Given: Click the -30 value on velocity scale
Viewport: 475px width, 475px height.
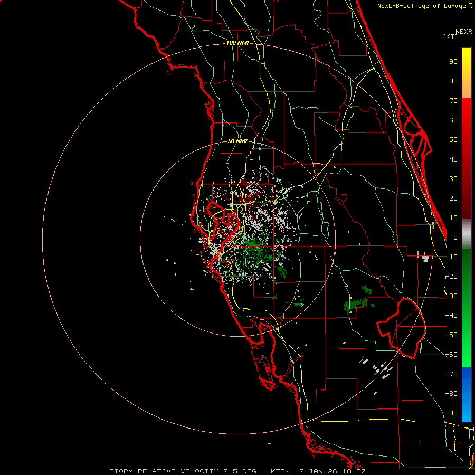Looking at the screenshot, I should click(x=451, y=296).
